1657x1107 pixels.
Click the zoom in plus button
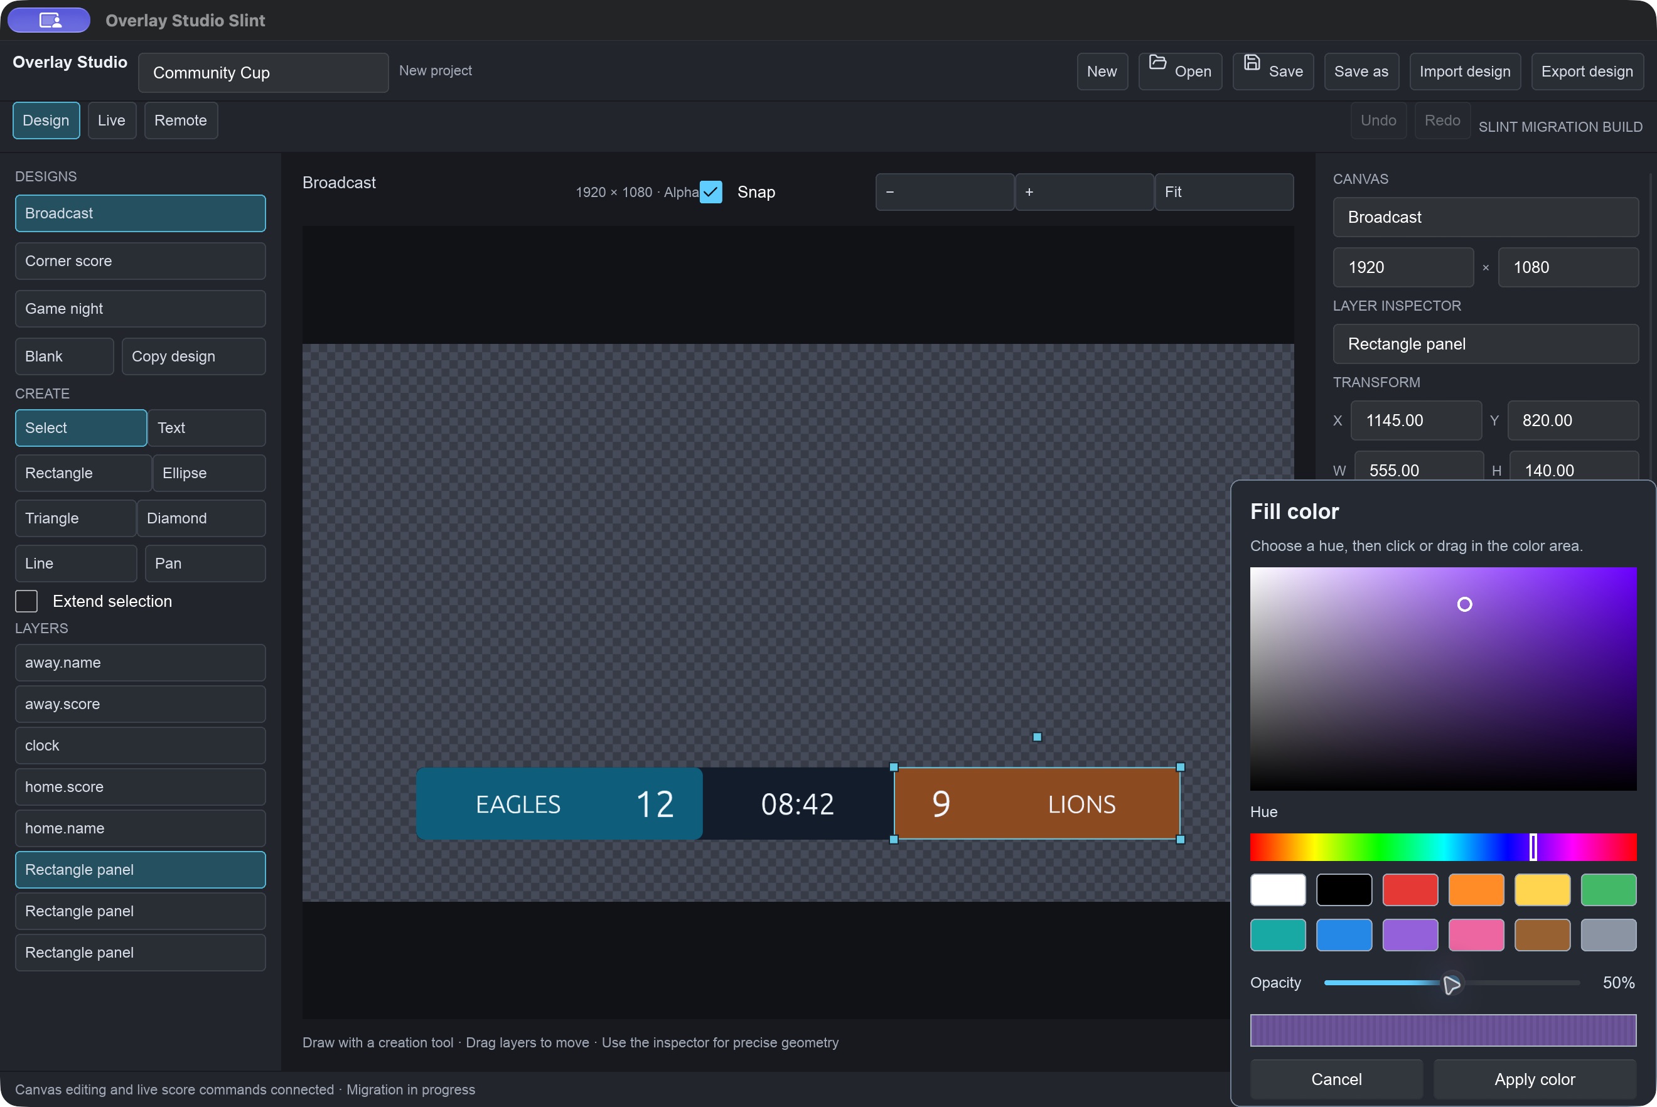(x=1085, y=192)
